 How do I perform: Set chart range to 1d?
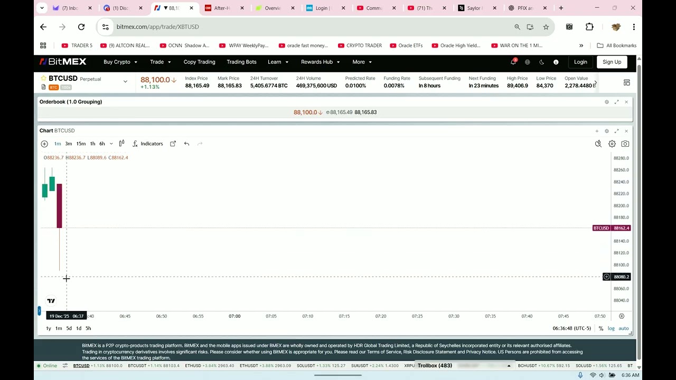79,328
